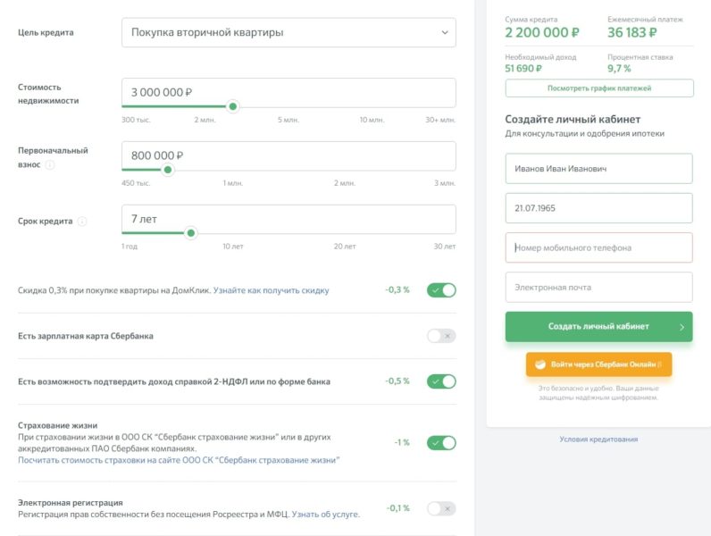
Task: Enable the Электронная регистрация toggle
Action: point(441,508)
